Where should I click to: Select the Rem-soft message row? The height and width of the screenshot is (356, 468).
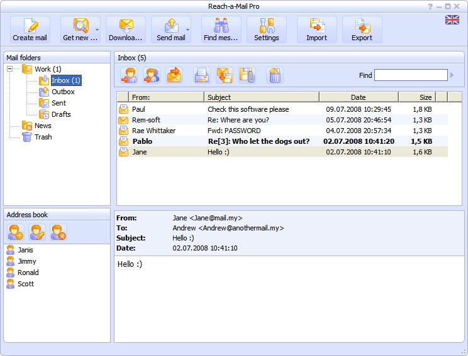pyautogui.click(x=282, y=120)
